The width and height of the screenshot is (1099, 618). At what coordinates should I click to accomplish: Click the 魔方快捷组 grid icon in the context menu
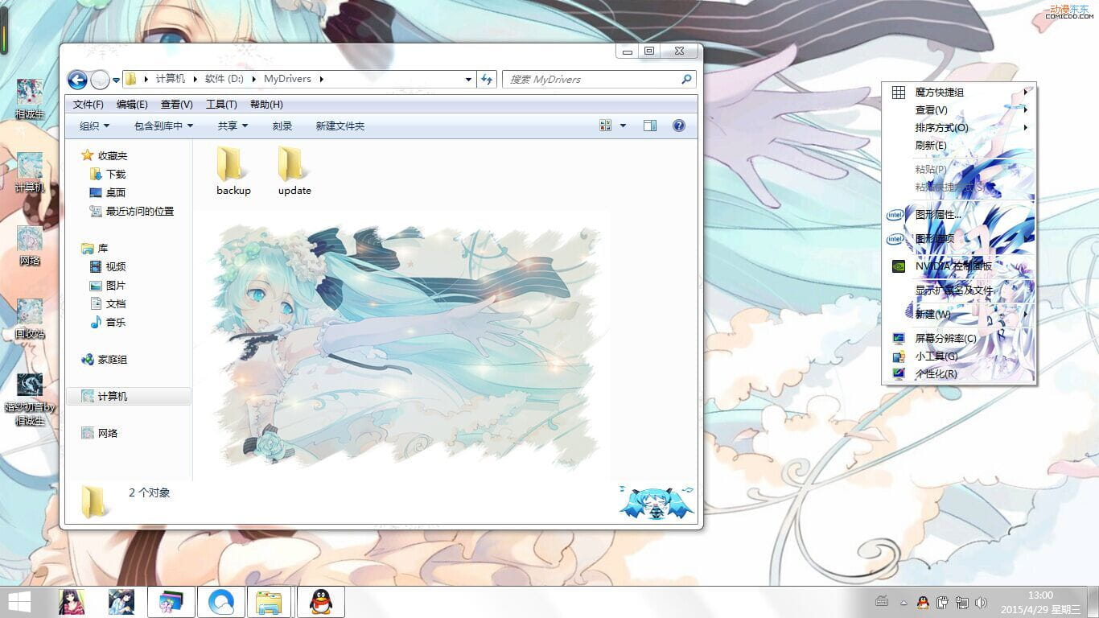tap(897, 92)
